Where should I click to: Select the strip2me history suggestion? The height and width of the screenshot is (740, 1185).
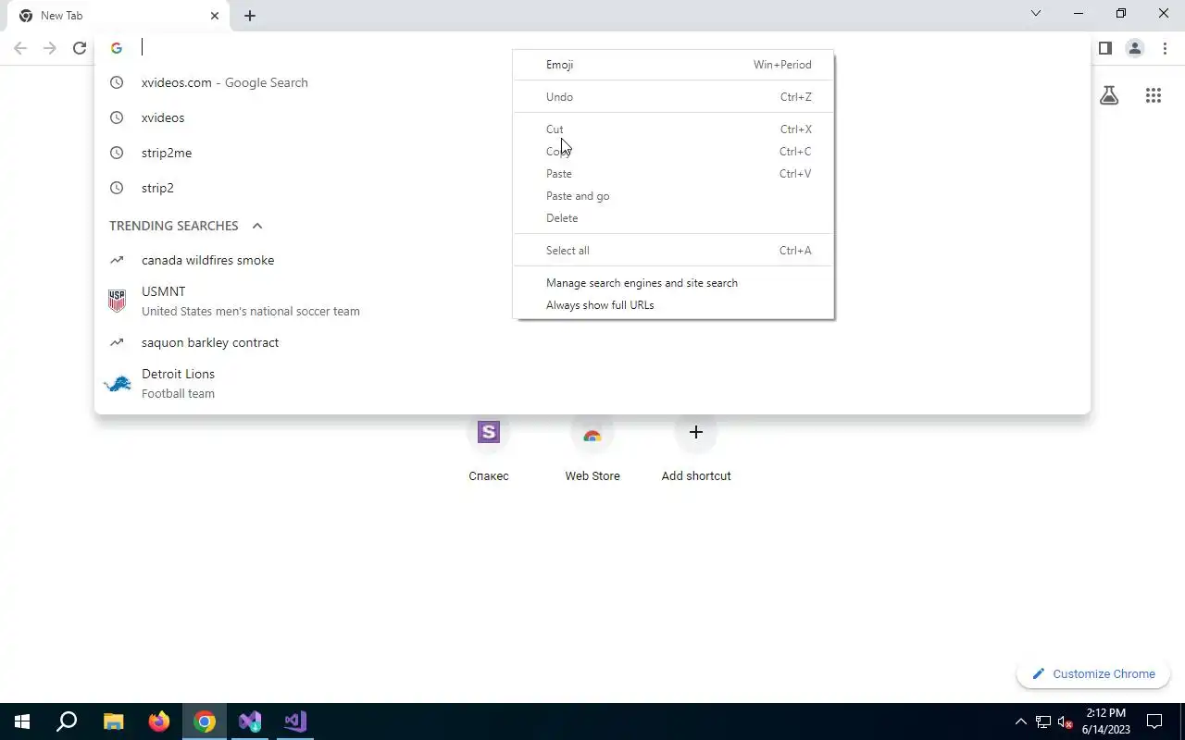(x=592, y=153)
